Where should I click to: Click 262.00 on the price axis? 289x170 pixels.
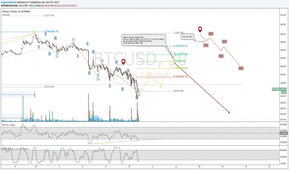pyautogui.click(x=283, y=34)
